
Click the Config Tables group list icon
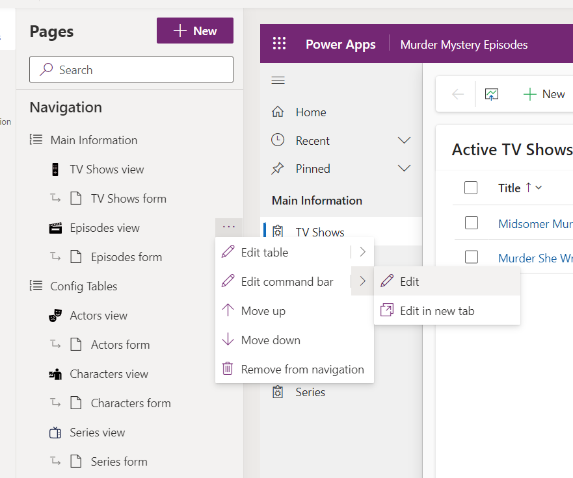coord(36,285)
